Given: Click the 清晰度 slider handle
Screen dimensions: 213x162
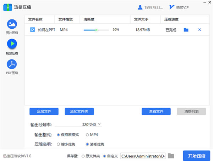Looking at the screenshot, I should click(96, 30).
